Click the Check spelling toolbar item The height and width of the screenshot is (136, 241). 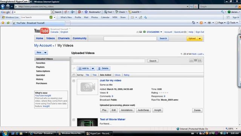tap(121, 12)
